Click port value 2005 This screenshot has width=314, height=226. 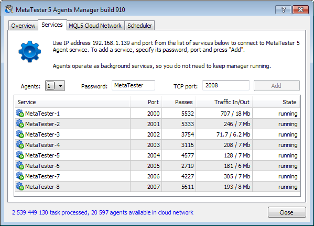(x=154, y=166)
